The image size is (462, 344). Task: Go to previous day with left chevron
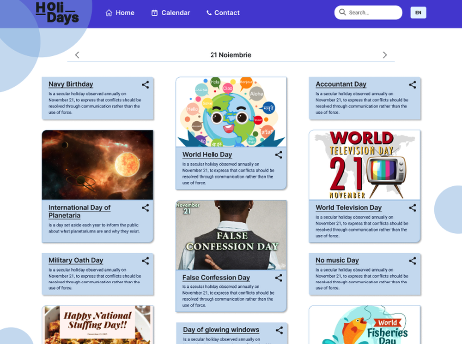[77, 55]
